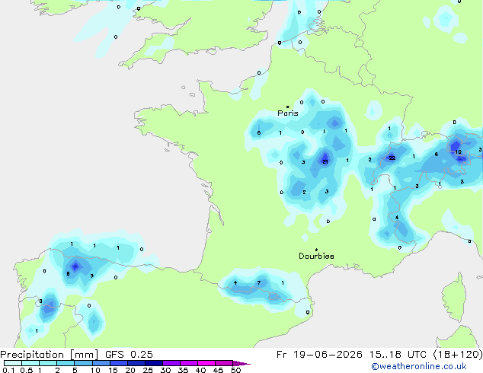The width and height of the screenshot is (483, 373).
Task: Click the weatheronline.co.uk copyright link
Action: tap(419, 366)
